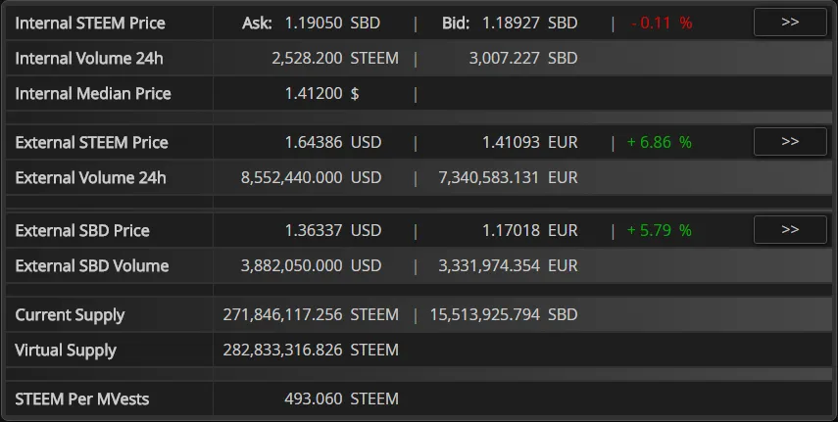Select the Virtual Supply value
838x422 pixels.
[311, 350]
